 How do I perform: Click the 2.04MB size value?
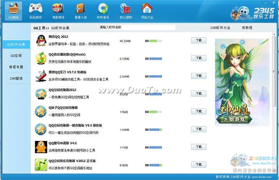pos(125,76)
